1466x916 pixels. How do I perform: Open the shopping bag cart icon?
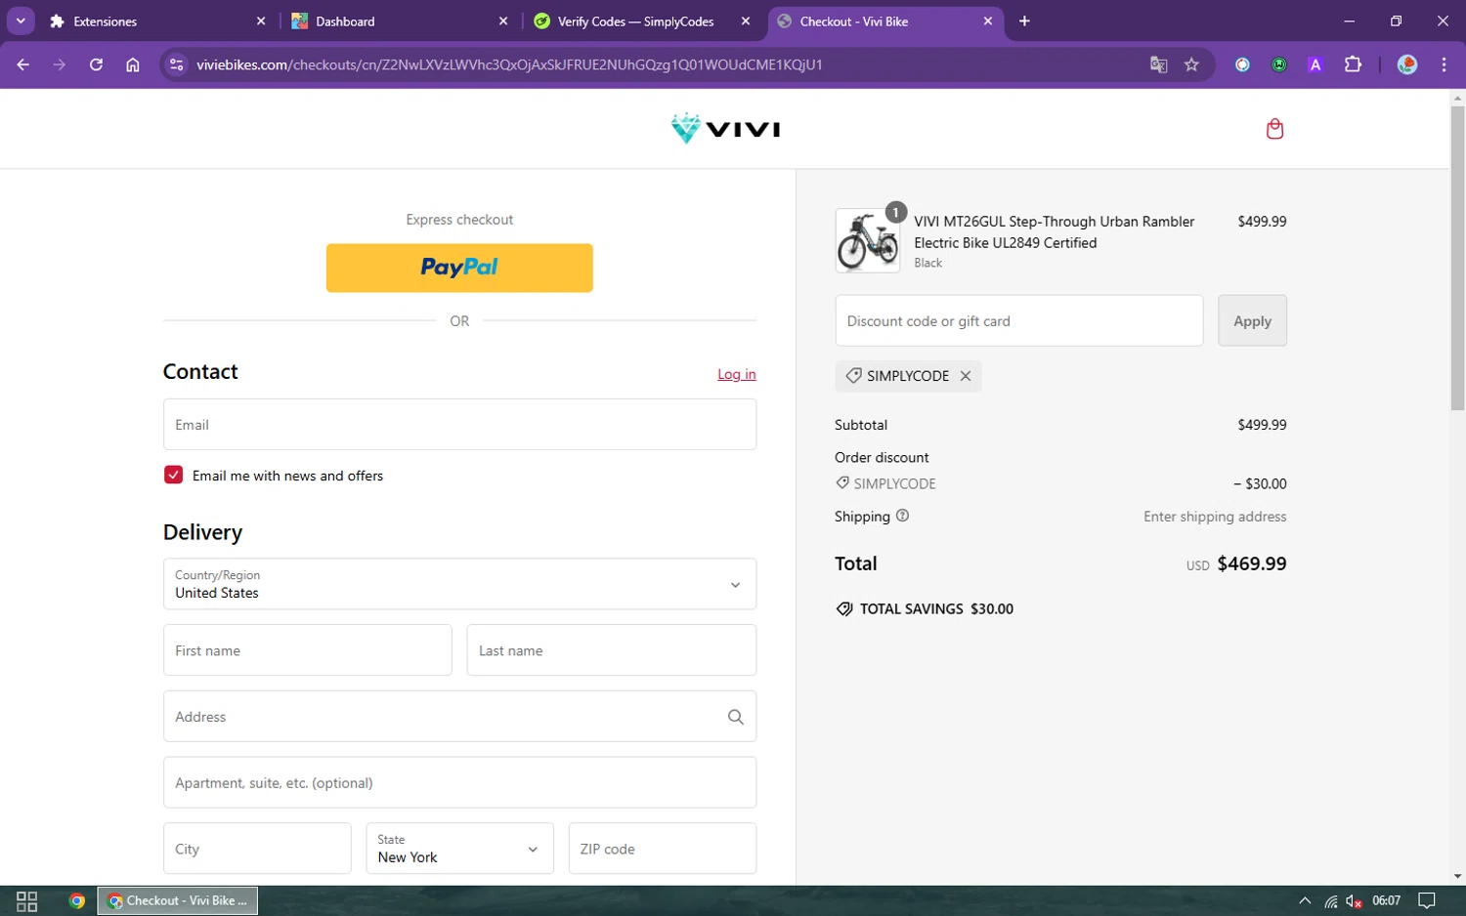point(1274,129)
